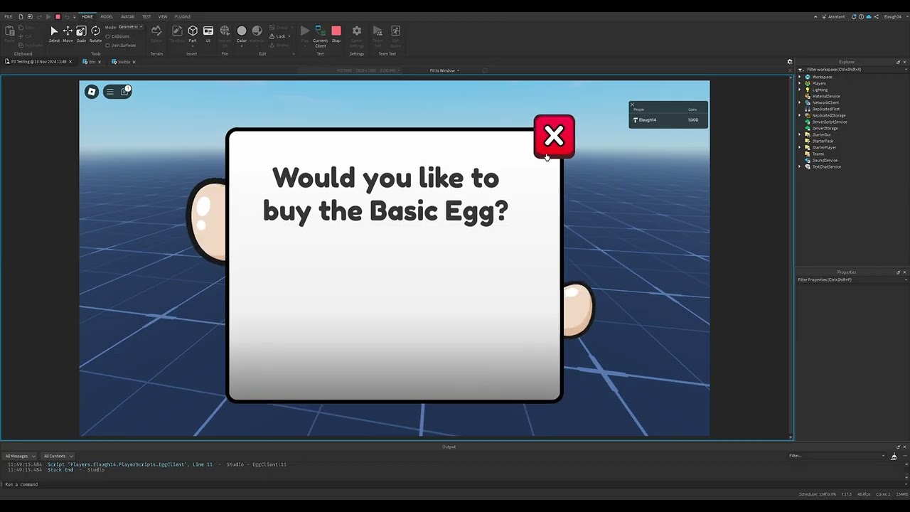Select the Select tool in the ribbon

(54, 33)
